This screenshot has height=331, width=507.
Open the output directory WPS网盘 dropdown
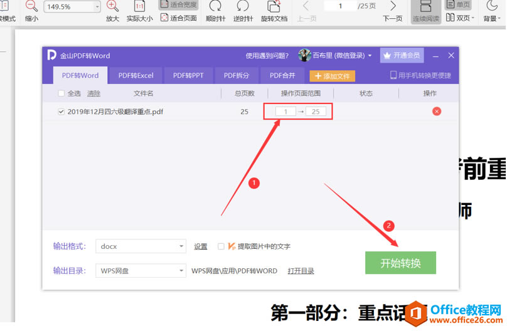(x=181, y=271)
